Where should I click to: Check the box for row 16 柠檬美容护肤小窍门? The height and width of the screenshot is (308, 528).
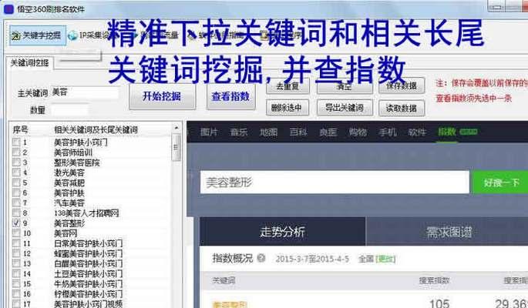[16, 293]
